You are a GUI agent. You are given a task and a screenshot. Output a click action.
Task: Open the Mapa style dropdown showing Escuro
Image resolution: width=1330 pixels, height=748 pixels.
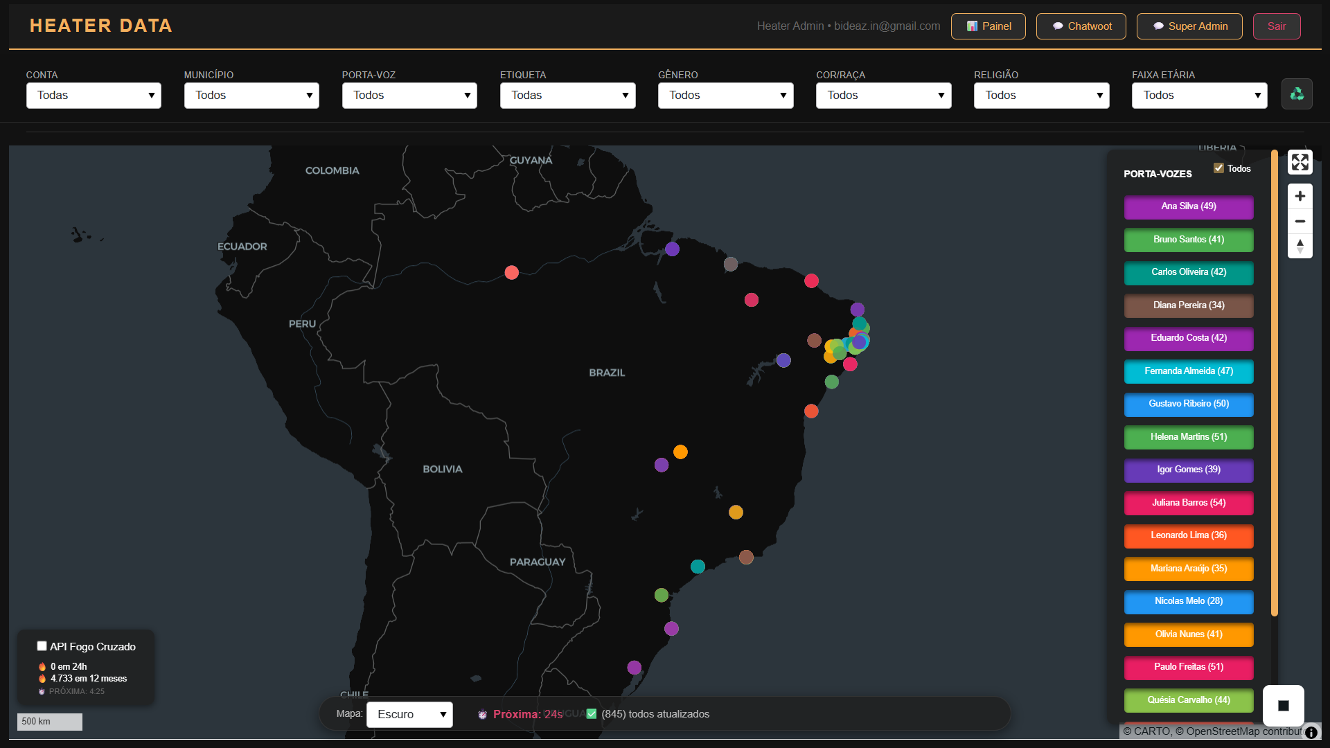tap(409, 714)
